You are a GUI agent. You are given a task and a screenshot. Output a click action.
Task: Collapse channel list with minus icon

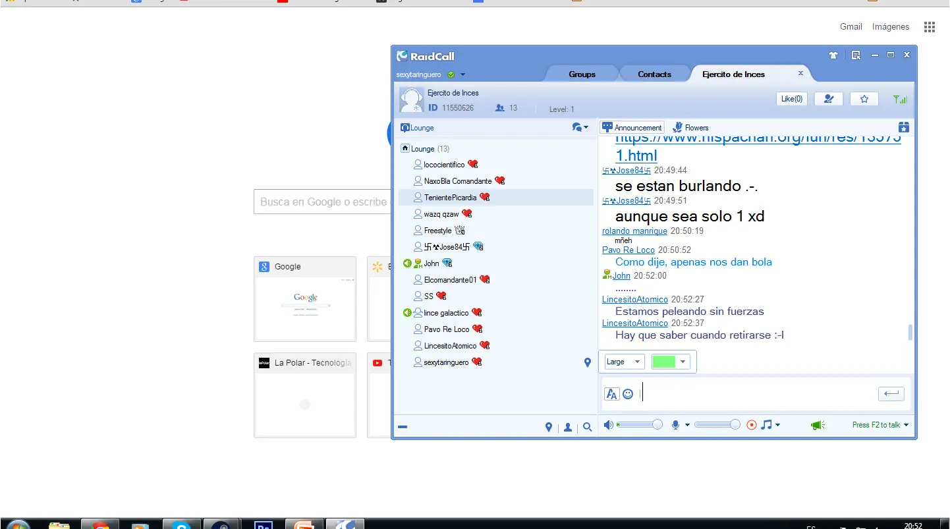click(403, 427)
